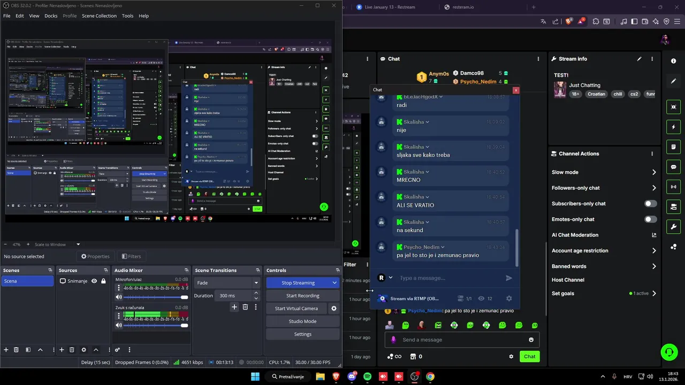The width and height of the screenshot is (685, 385).
Task: Mute the Mikrofon/ulaz speaker icon
Action: (119, 297)
